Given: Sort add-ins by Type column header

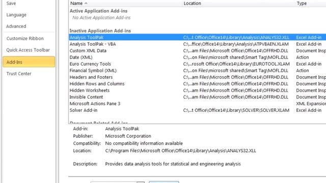Looking at the screenshot, I should point(302,4).
